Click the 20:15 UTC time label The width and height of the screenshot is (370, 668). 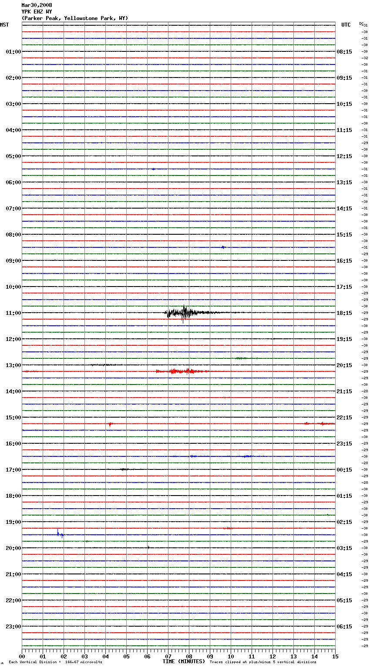(344, 365)
